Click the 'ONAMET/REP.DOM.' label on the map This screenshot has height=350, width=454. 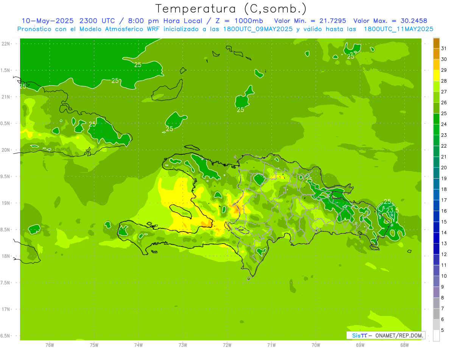399,335
